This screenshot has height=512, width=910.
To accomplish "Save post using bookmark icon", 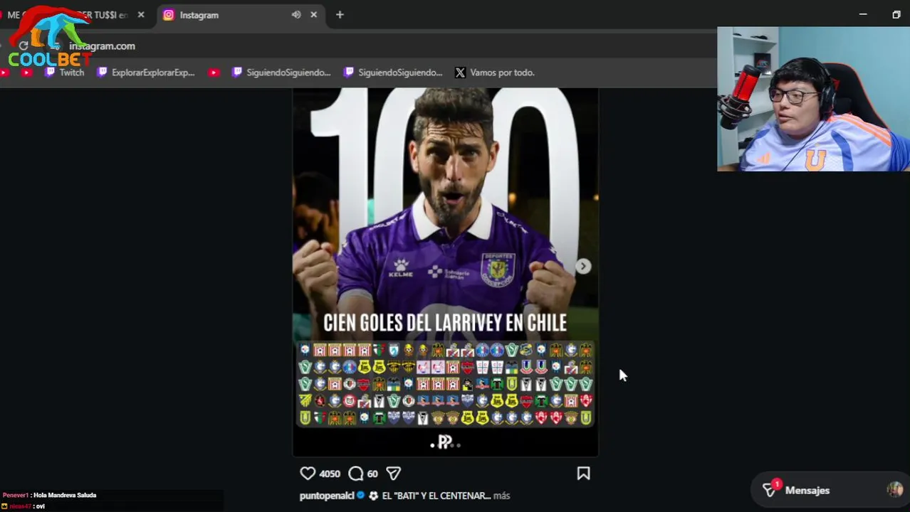I will pyautogui.click(x=583, y=474).
